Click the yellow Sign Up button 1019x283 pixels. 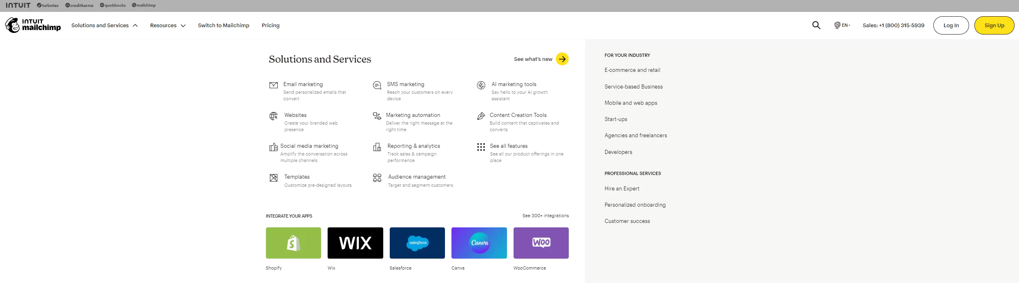click(994, 25)
